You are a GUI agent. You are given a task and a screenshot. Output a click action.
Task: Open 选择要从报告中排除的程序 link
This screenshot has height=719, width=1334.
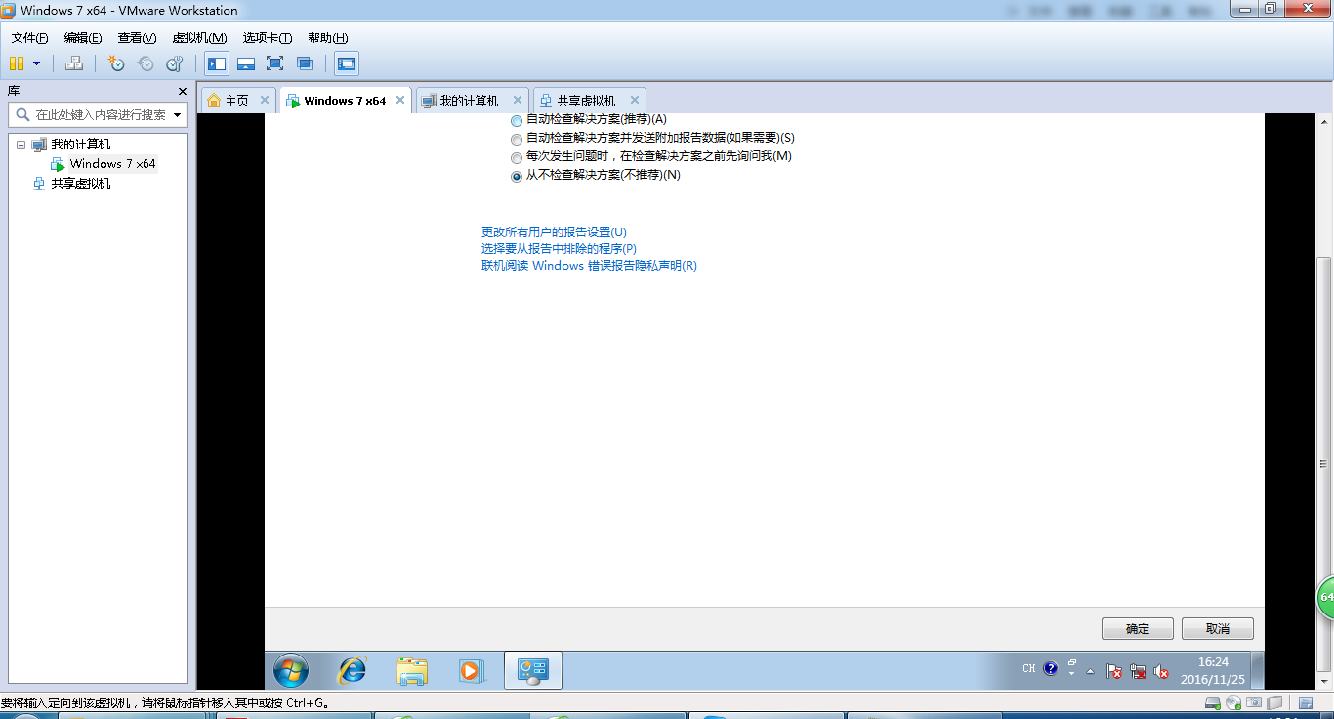pyautogui.click(x=559, y=249)
